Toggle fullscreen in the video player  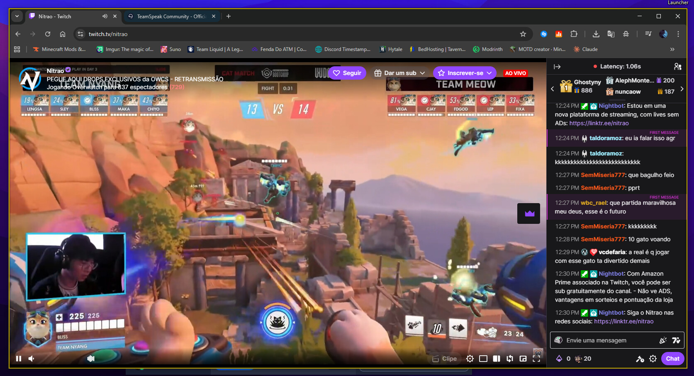[536, 359]
